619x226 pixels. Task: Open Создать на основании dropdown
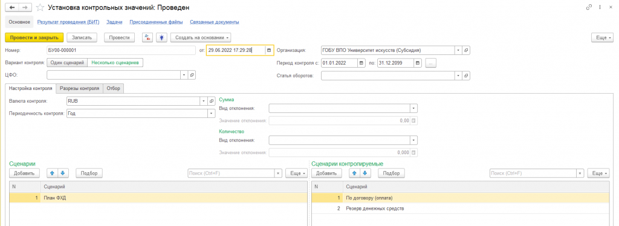coord(201,37)
